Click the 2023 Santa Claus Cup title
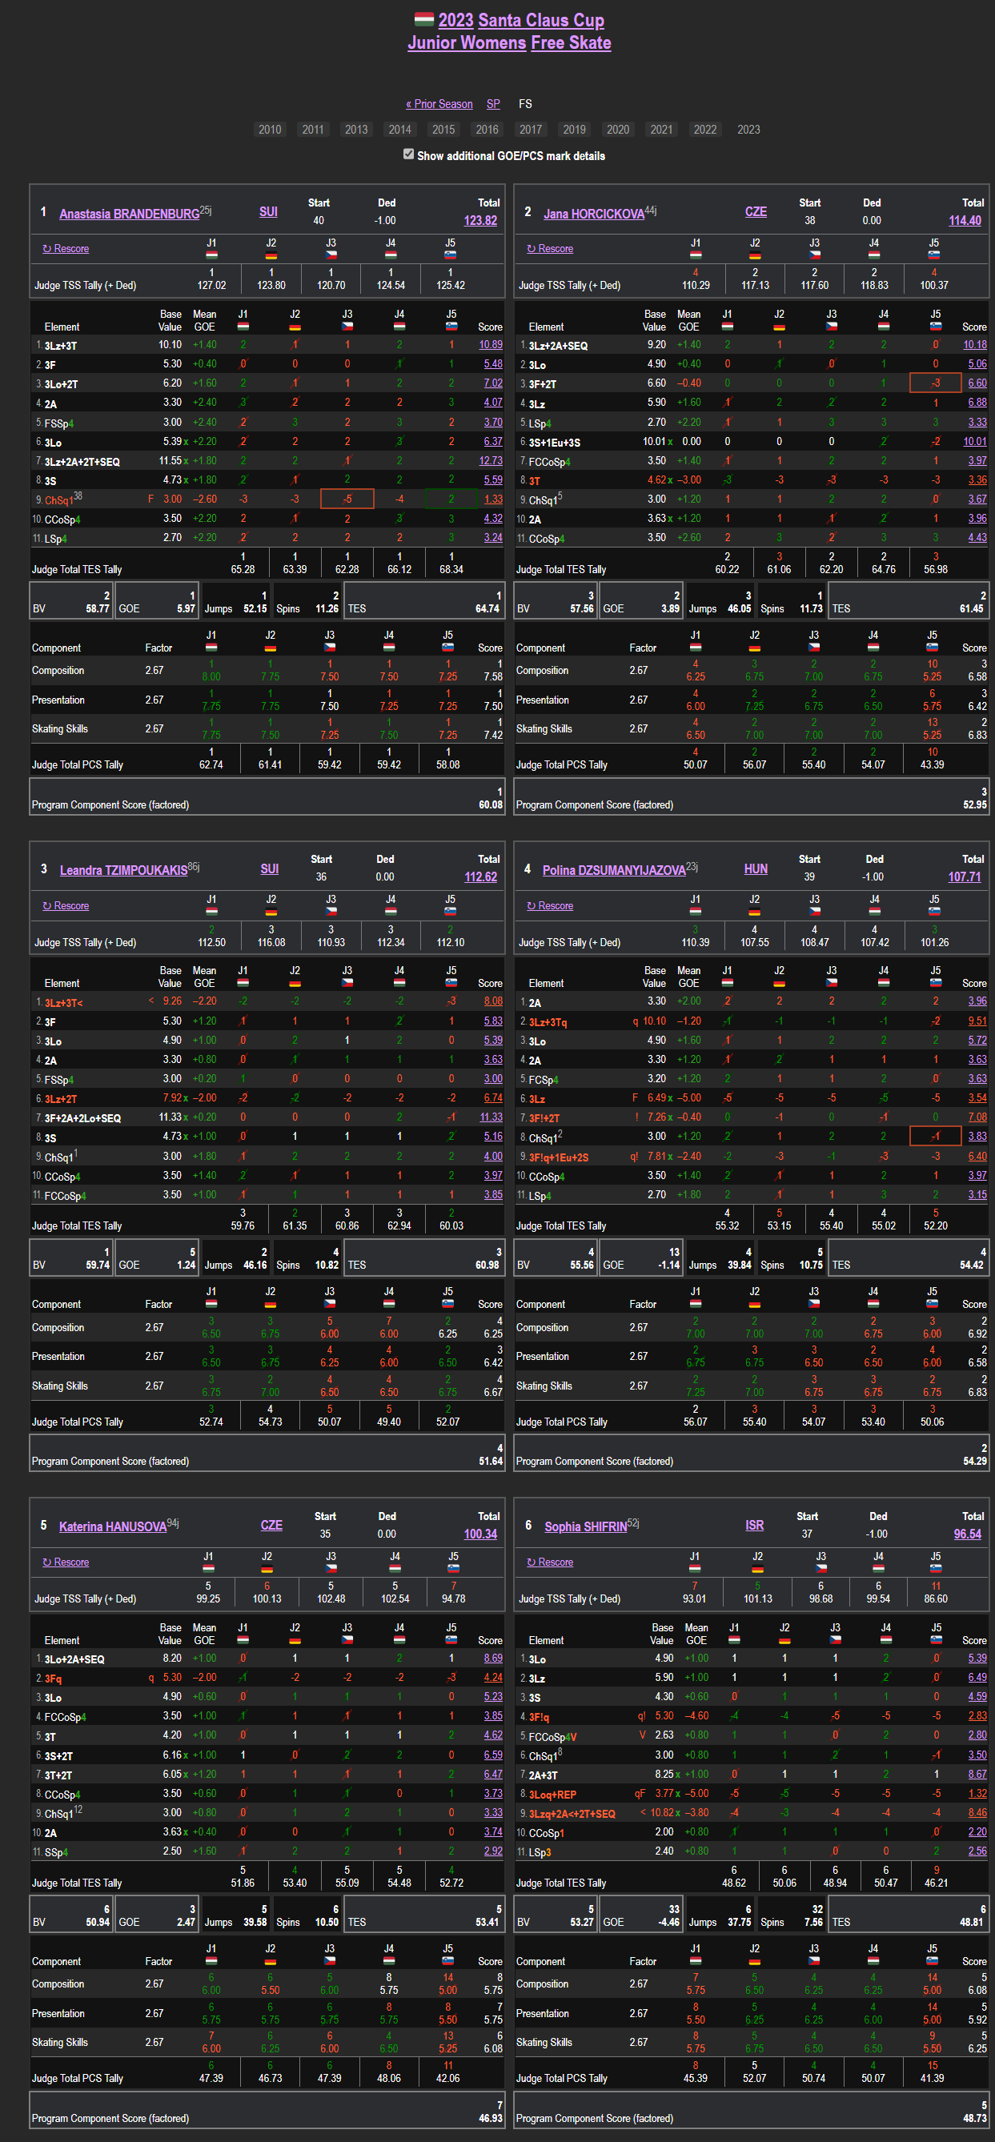Image resolution: width=995 pixels, height=2142 pixels. pyautogui.click(x=520, y=20)
